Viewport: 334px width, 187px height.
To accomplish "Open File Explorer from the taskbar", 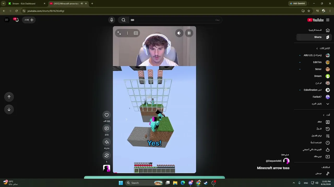I will point(175,183).
